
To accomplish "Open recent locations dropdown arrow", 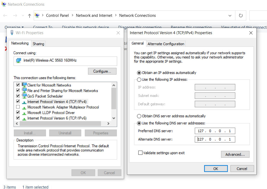I will click(23, 16).
